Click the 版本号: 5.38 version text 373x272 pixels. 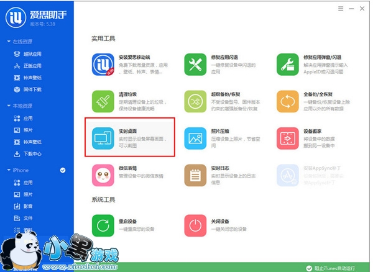point(43,24)
